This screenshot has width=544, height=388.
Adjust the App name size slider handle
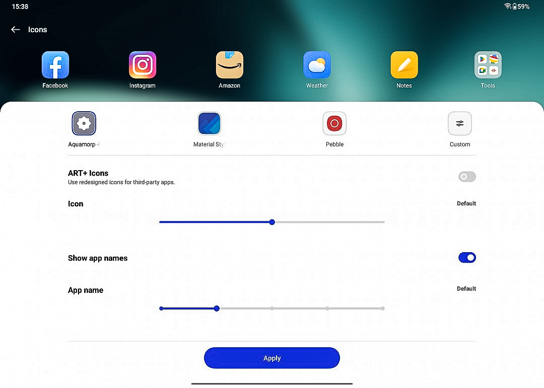click(217, 308)
